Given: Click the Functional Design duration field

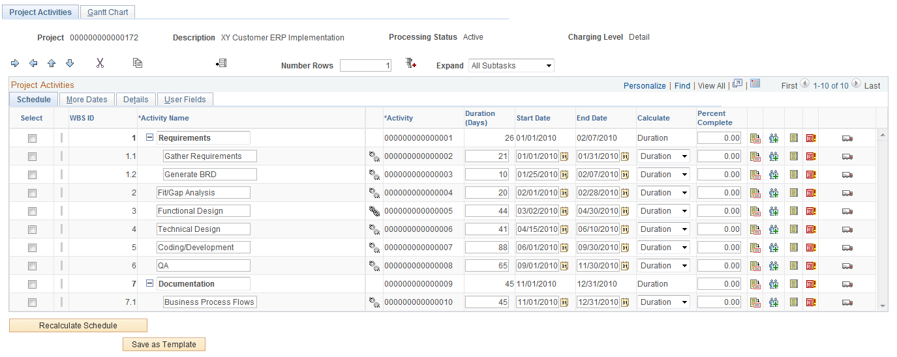Looking at the screenshot, I should pyautogui.click(x=487, y=211).
